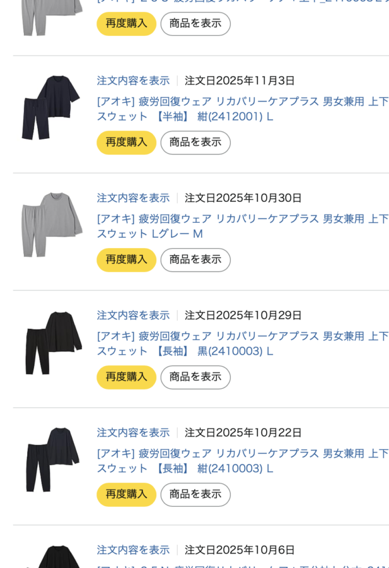Viewport: 389px width, 568px height.
Task: Open the Lグレー M sweat set title link
Action: point(242,226)
